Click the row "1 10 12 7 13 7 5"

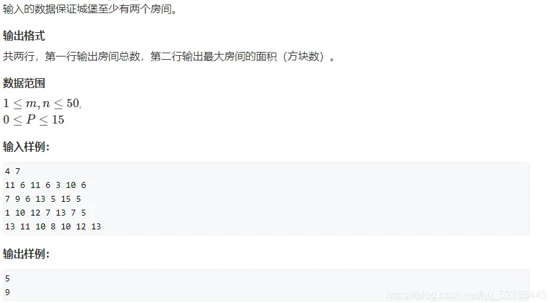point(45,213)
